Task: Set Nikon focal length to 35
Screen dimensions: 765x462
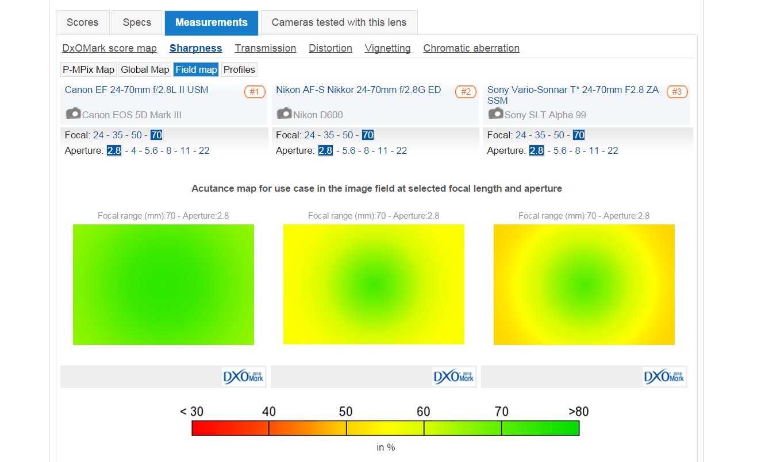Action: point(329,135)
